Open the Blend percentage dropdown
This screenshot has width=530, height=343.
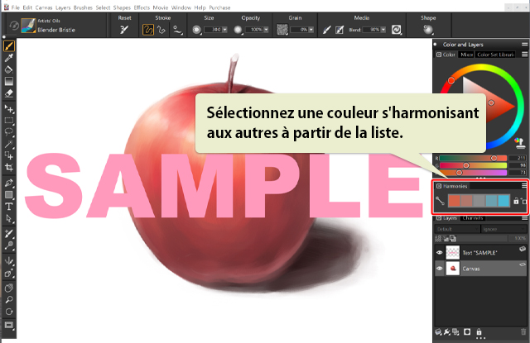(x=385, y=30)
